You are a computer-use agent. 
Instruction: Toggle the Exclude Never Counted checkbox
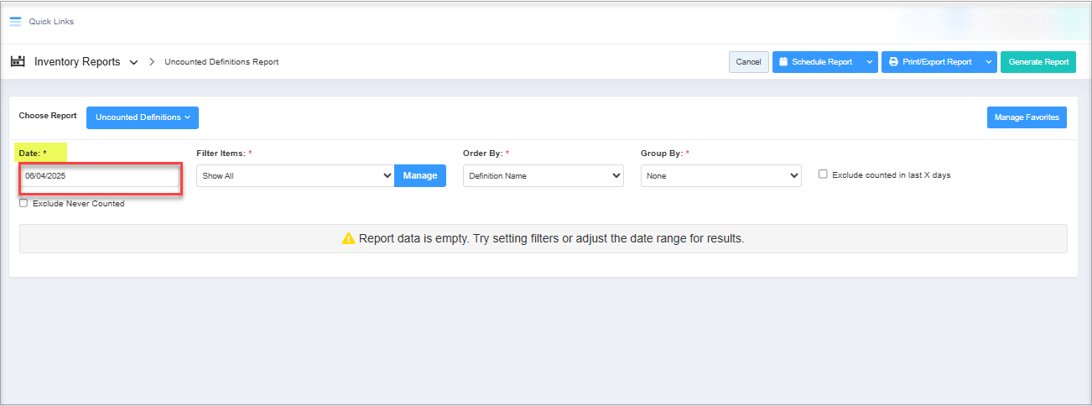[x=23, y=203]
